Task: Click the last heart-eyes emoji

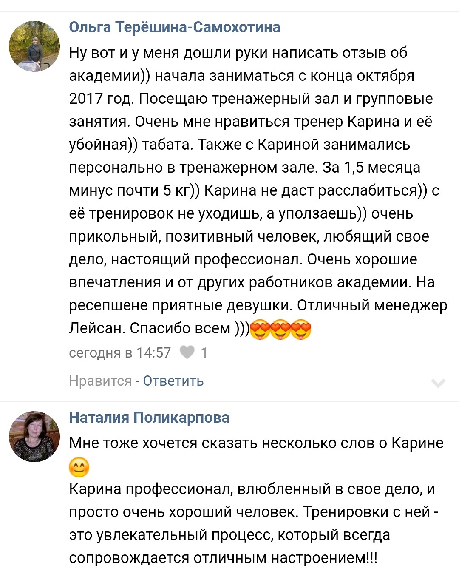Action: [x=301, y=330]
